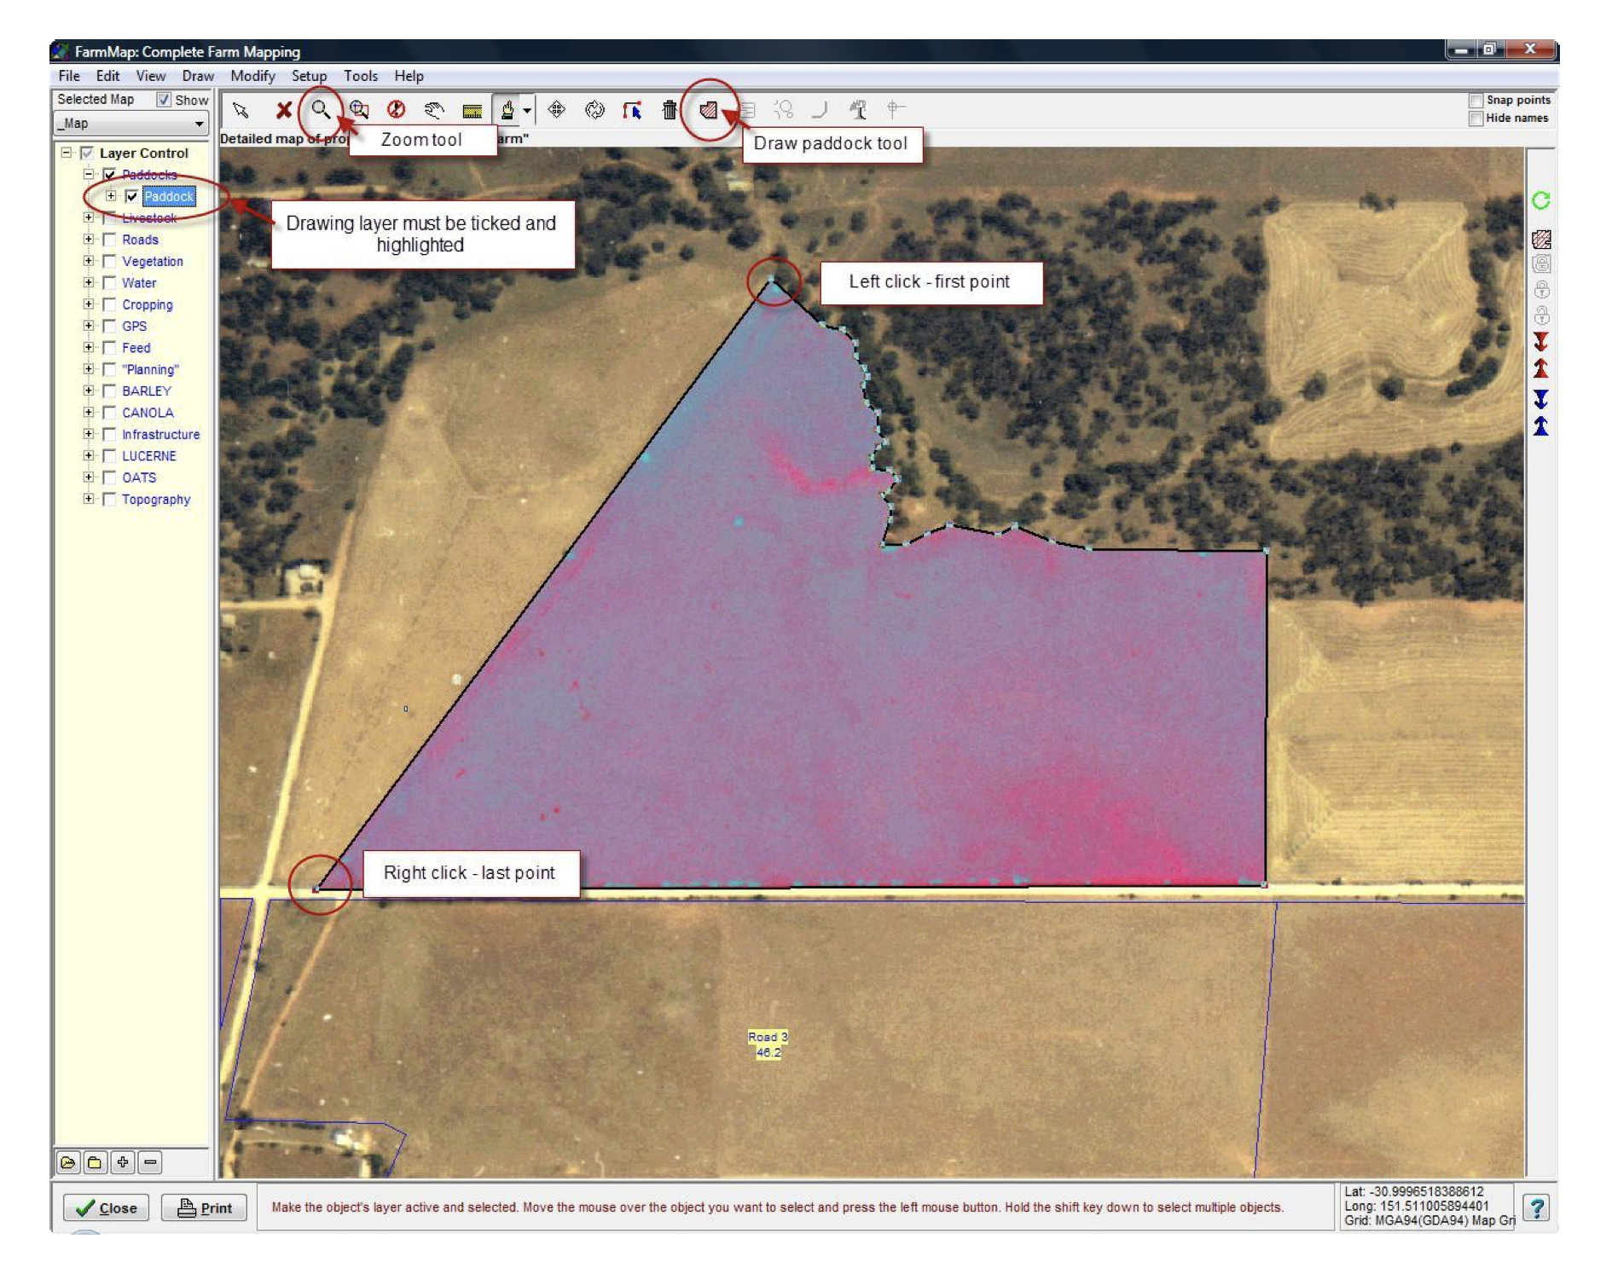Image resolution: width=1612 pixels, height=1262 pixels.
Task: Tick the Roads layer checkbox
Action: coord(110,240)
